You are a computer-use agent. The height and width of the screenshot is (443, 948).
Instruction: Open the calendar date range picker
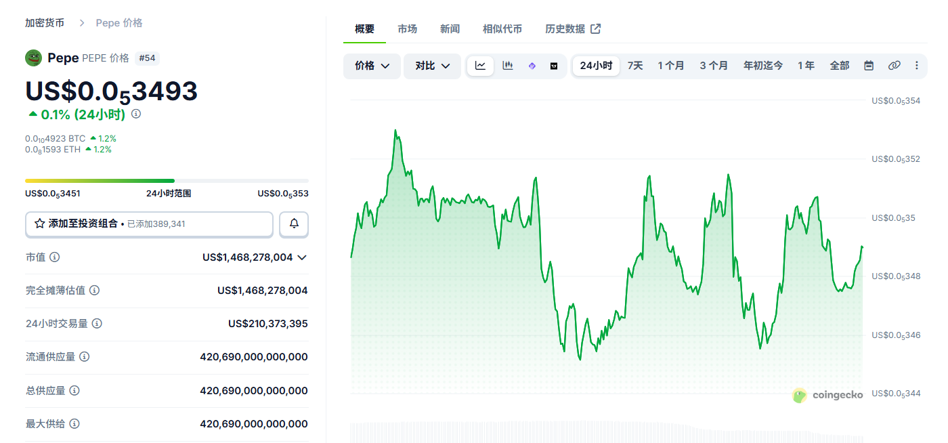(869, 66)
